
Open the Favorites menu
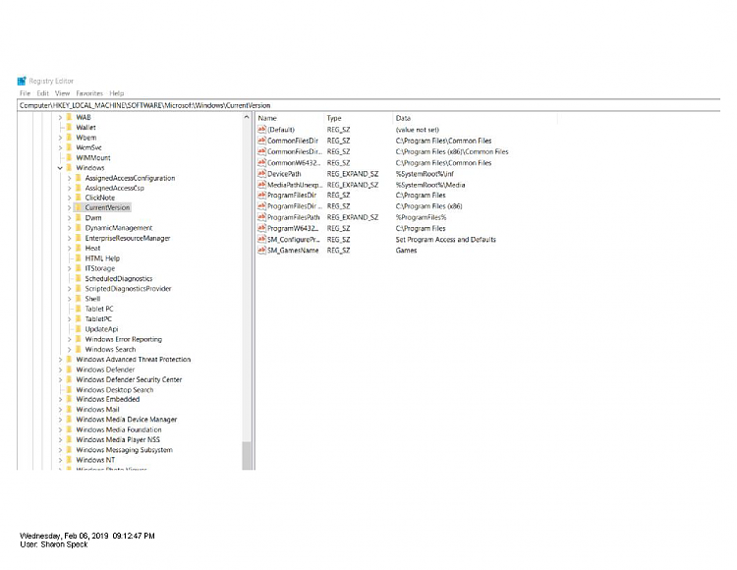coord(89,93)
